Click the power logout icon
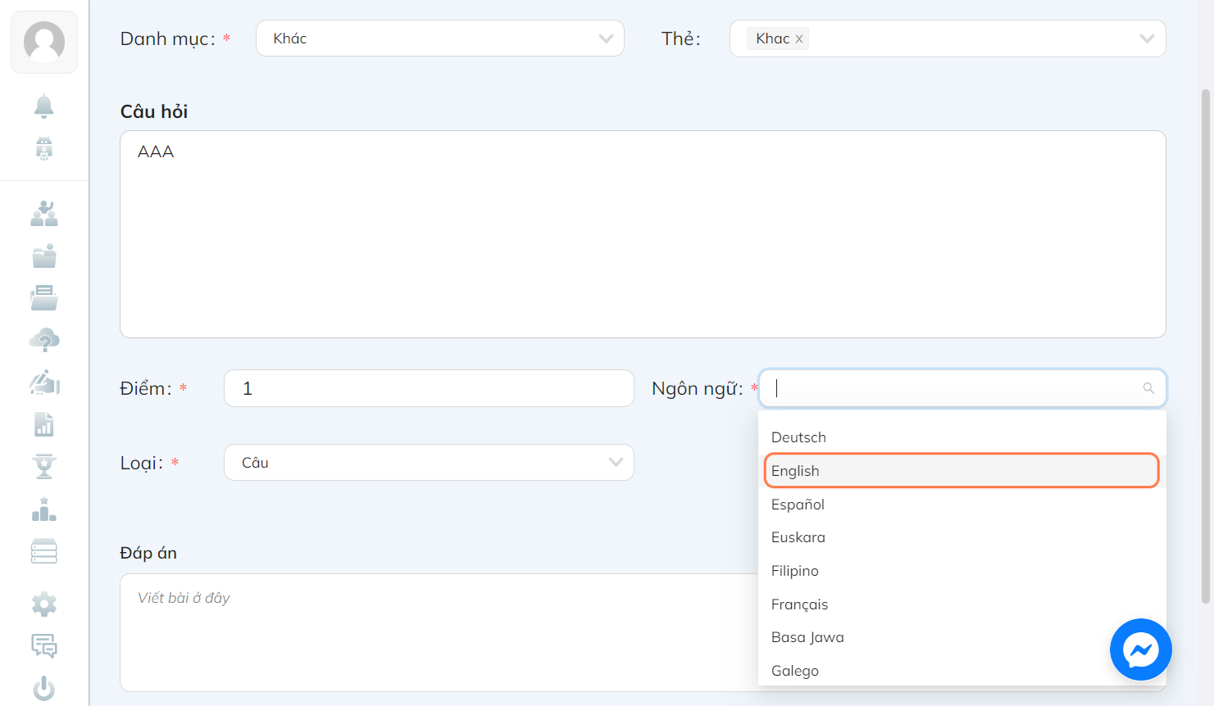This screenshot has width=1214, height=706. click(x=44, y=689)
